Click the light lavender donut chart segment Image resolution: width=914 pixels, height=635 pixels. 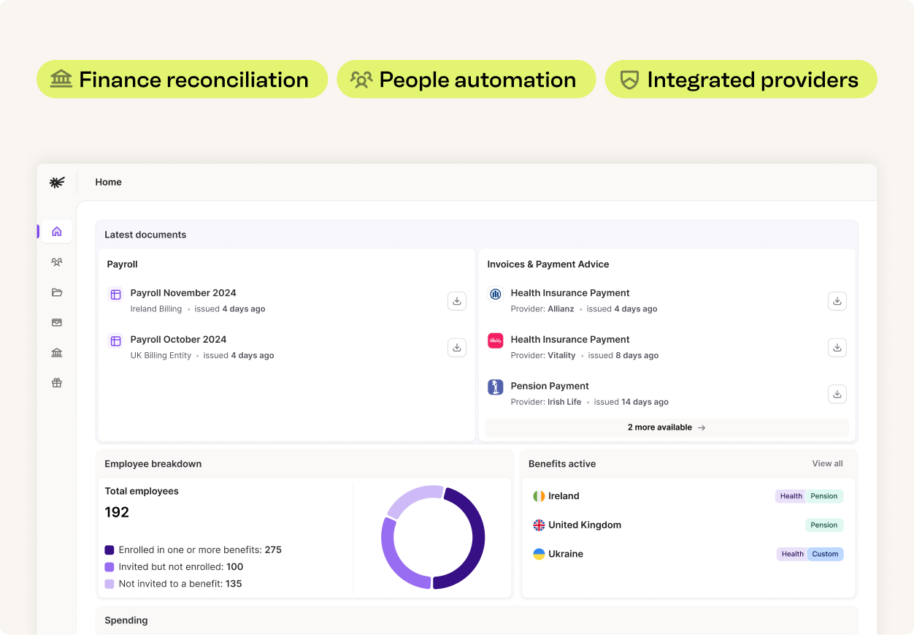point(413,497)
